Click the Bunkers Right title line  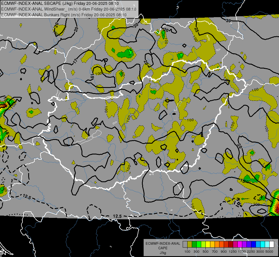[64, 15]
